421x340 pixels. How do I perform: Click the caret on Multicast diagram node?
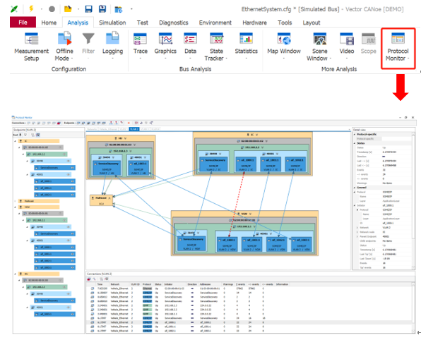pyautogui.click(x=109, y=198)
